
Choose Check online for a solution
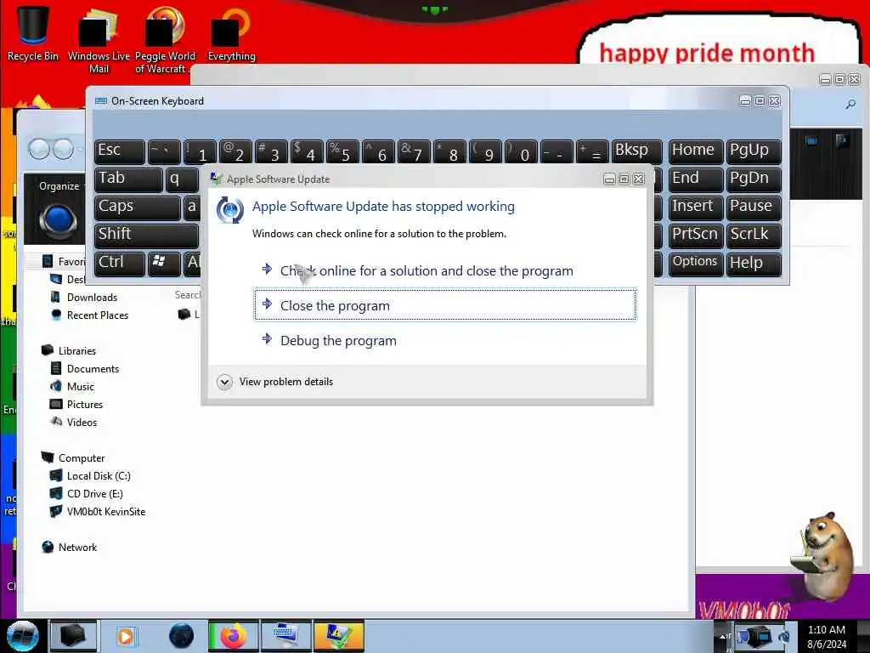coord(445,271)
